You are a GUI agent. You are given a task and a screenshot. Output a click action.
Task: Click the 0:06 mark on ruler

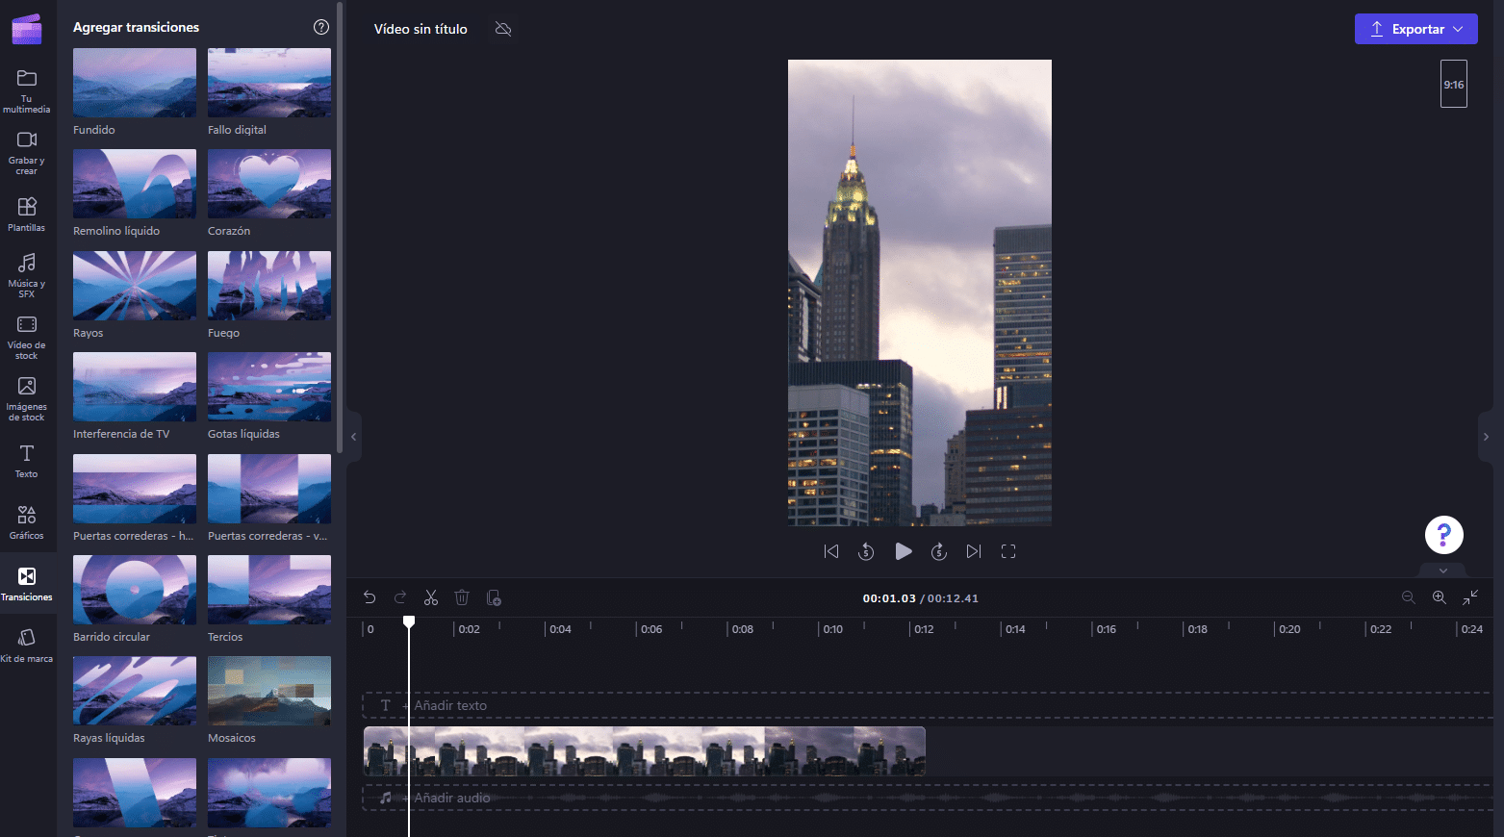651,629
